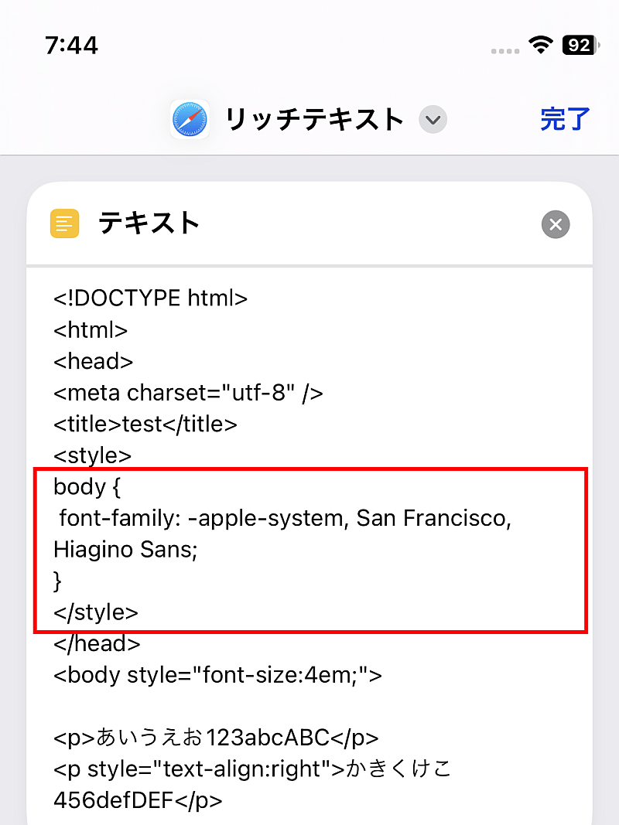Tap the 完了 button
The width and height of the screenshot is (619, 825).
(565, 119)
